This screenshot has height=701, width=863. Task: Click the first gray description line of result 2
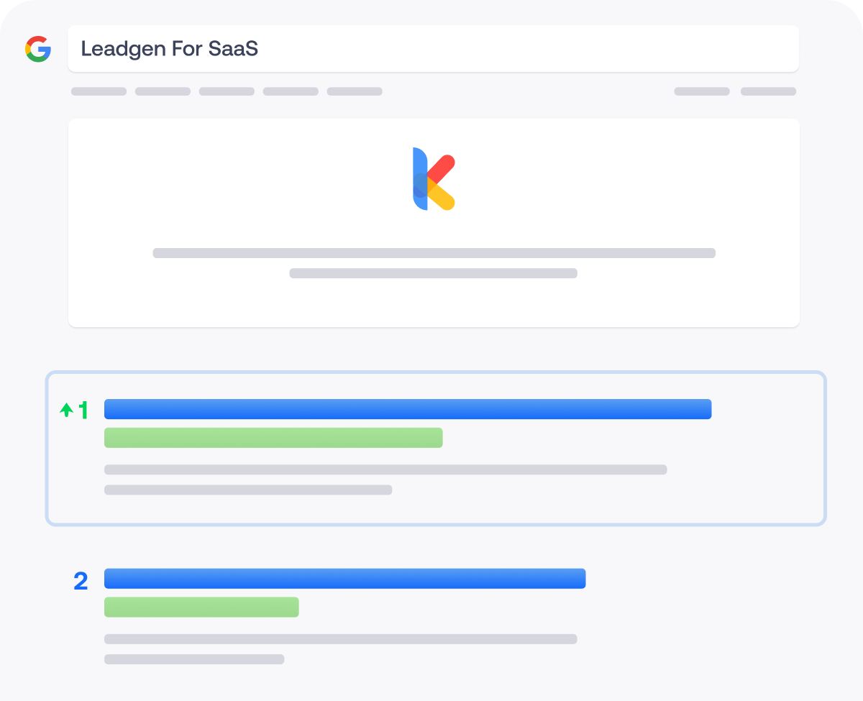click(341, 639)
